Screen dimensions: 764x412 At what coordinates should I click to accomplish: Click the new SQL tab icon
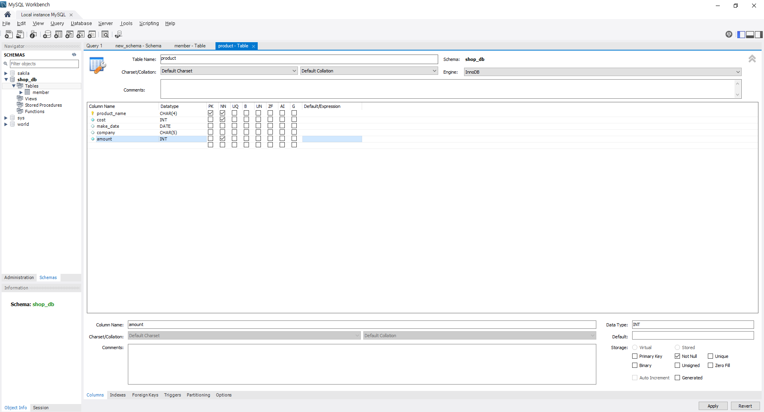pos(8,35)
